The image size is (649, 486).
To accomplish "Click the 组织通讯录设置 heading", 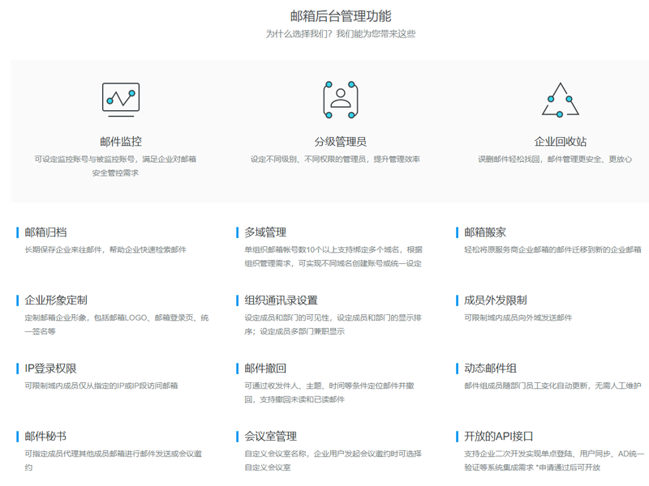I will click(x=281, y=301).
